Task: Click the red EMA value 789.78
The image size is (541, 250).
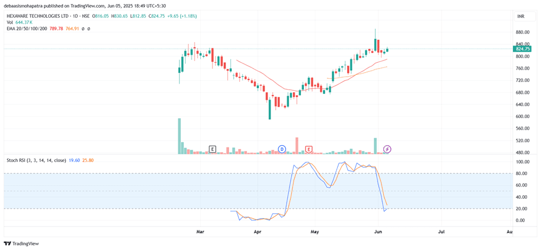Action: pos(56,29)
